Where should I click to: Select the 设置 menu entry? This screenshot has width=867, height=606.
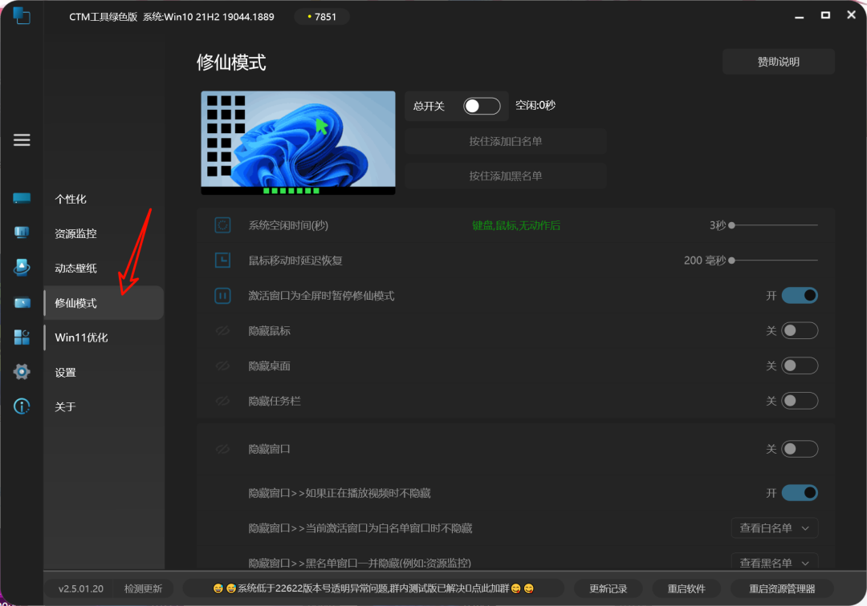64,371
